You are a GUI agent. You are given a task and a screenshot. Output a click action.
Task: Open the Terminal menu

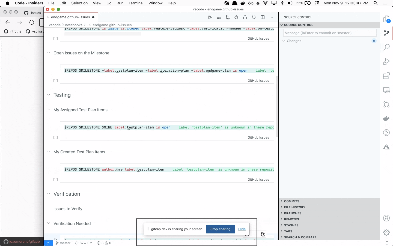click(x=136, y=3)
